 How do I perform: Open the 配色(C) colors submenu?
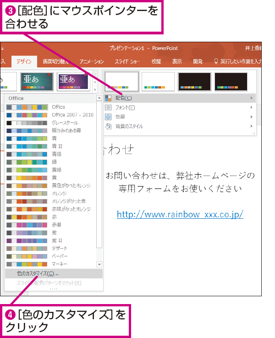180,98
